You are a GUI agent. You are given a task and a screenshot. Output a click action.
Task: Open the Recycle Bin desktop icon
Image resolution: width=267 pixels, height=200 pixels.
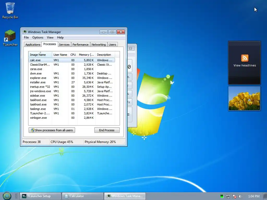(x=10, y=10)
